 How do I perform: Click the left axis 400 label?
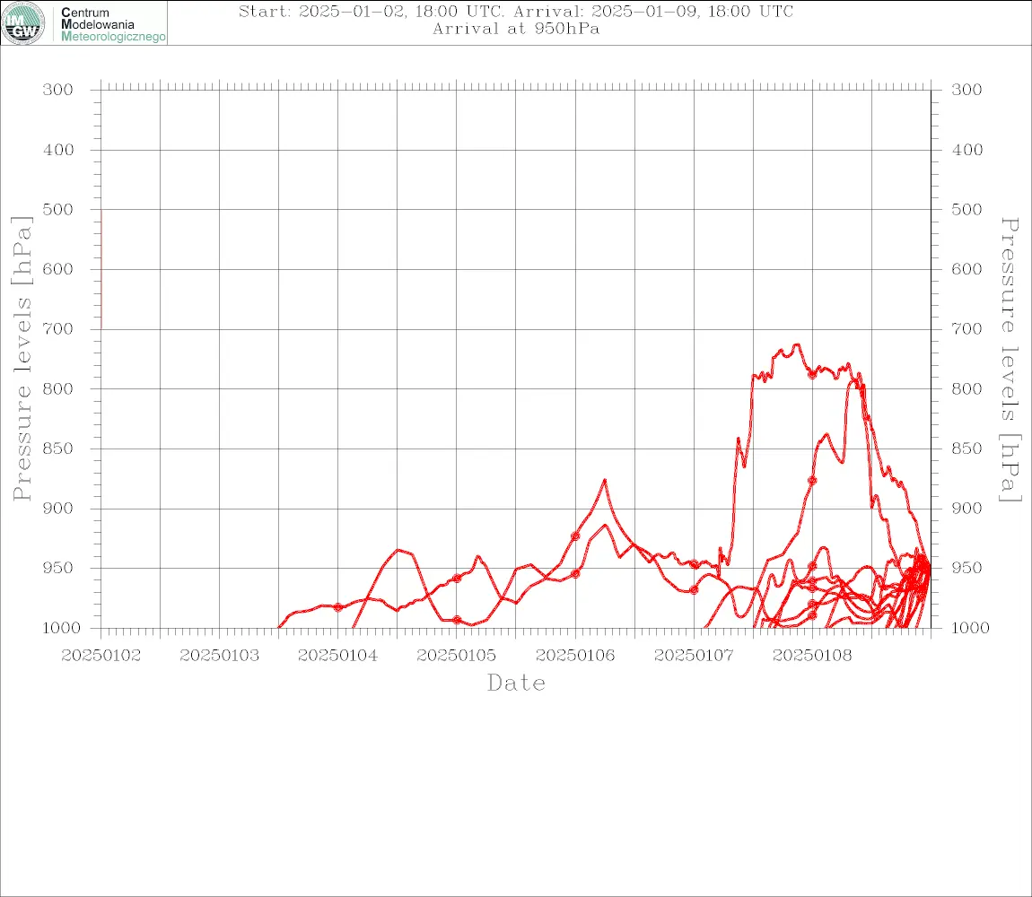(x=58, y=150)
